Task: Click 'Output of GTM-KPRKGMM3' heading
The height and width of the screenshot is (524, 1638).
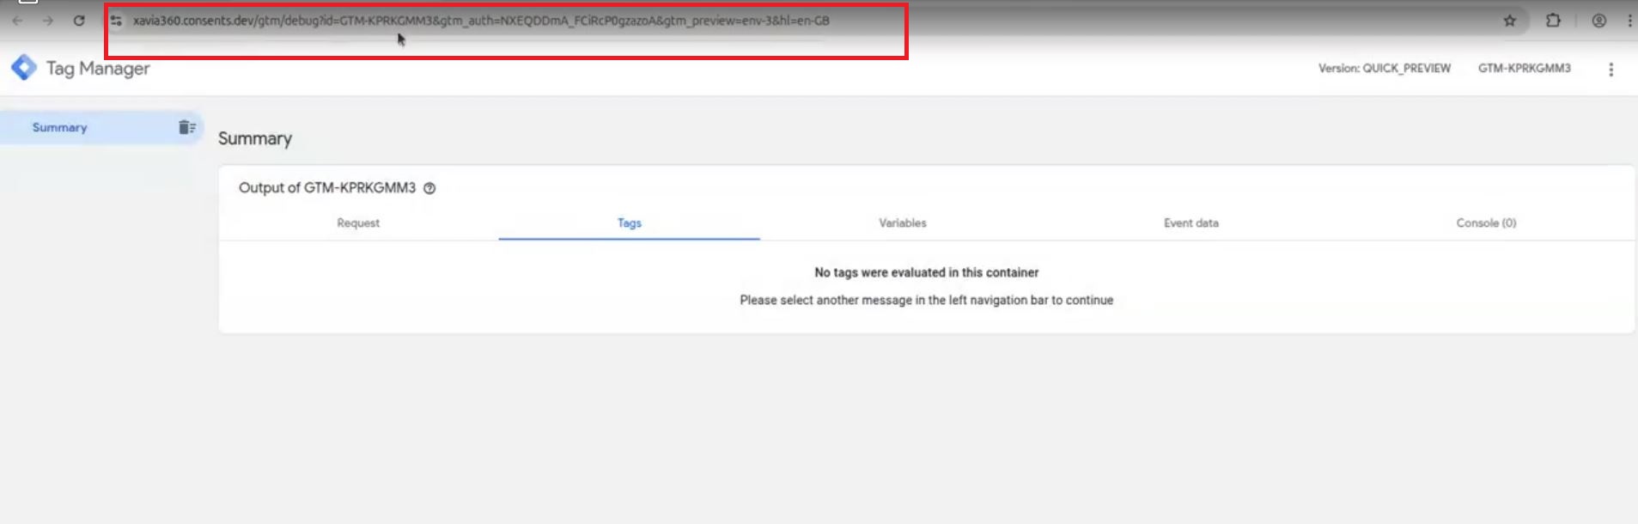Action: pos(327,188)
